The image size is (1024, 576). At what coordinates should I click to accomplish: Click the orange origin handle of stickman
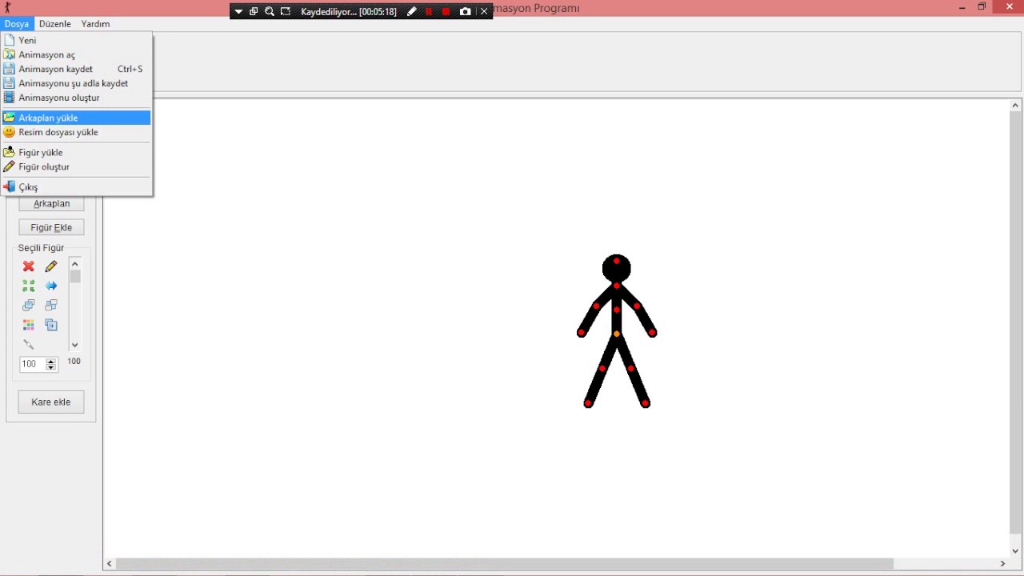(x=617, y=334)
